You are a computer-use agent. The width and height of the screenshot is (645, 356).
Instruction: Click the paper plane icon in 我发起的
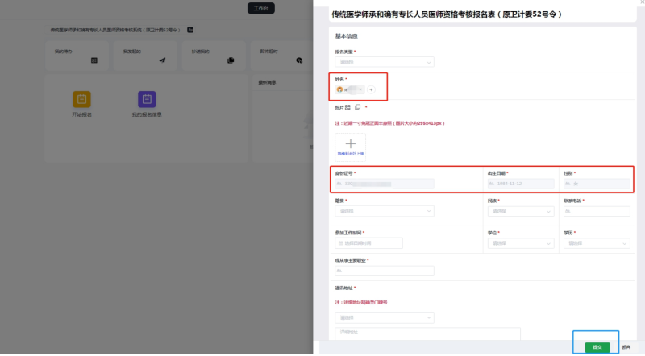point(162,60)
